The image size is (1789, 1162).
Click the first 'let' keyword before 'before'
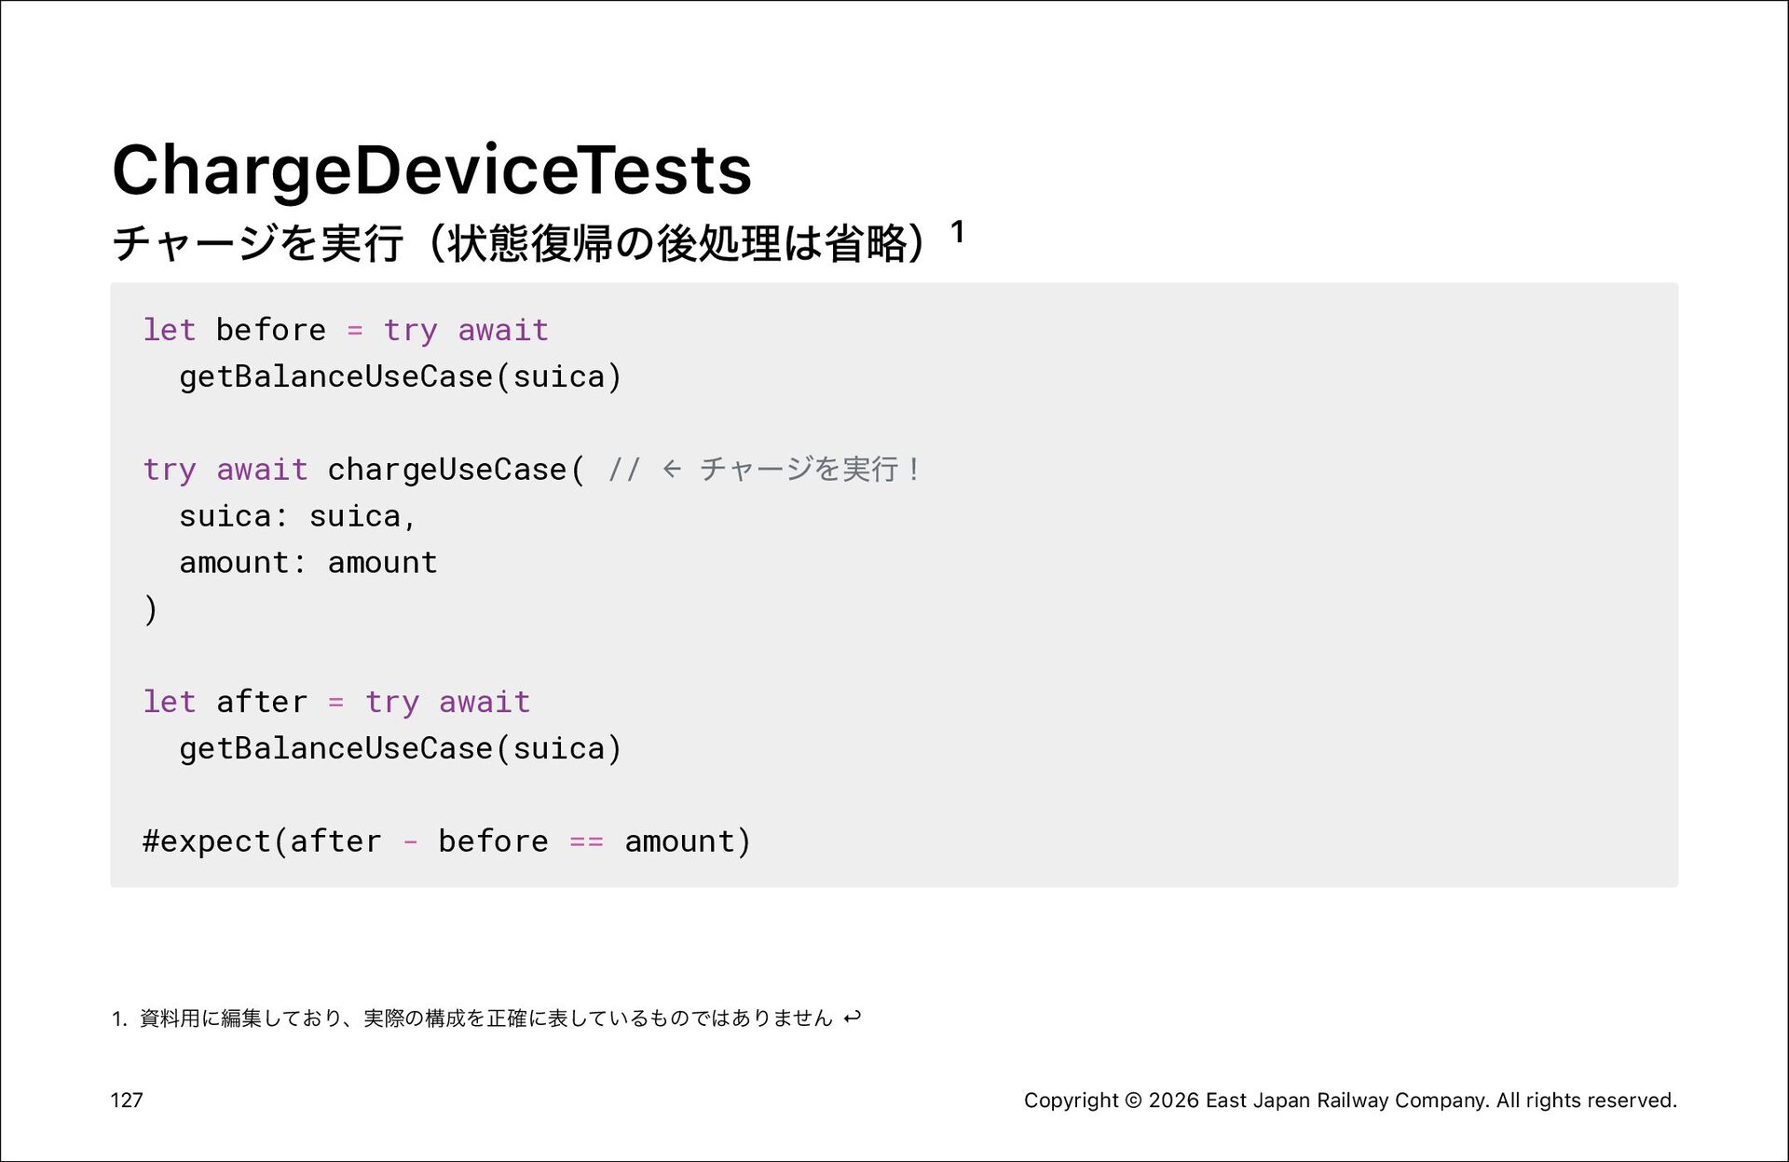pyautogui.click(x=169, y=330)
